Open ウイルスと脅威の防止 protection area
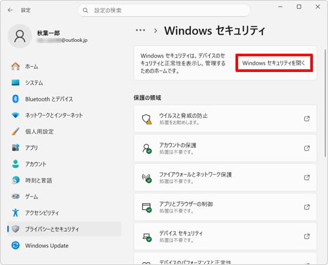The image size is (328, 265). pyautogui.click(x=225, y=118)
